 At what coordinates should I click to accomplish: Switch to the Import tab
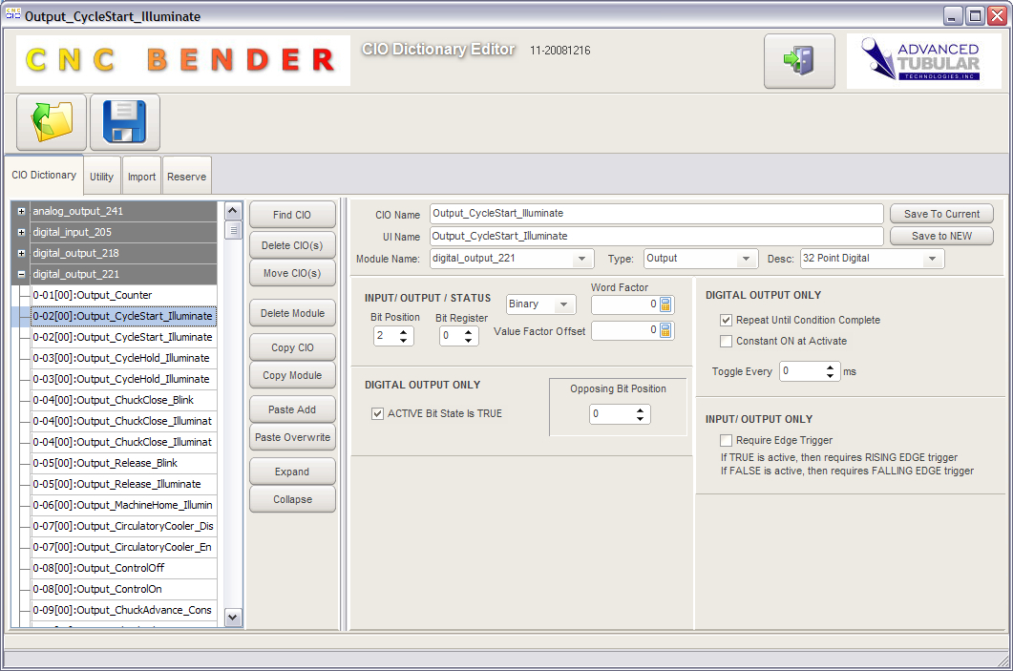click(x=142, y=177)
